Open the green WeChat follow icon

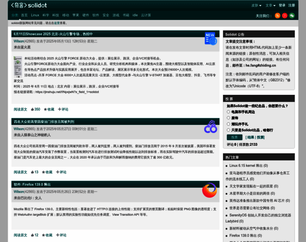[292, 15]
